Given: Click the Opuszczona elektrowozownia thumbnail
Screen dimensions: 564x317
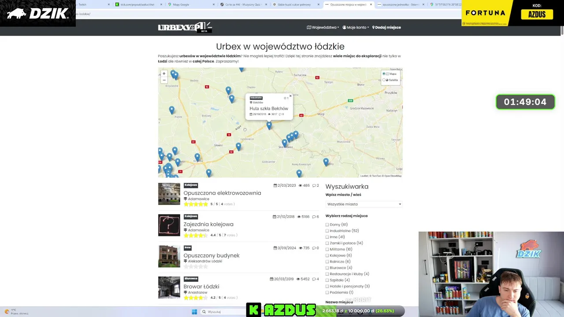Looking at the screenshot, I should [x=169, y=194].
